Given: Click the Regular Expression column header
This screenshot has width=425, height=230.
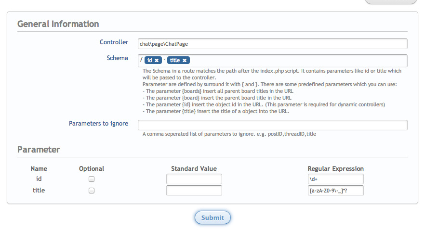Looking at the screenshot, I should 335,168.
